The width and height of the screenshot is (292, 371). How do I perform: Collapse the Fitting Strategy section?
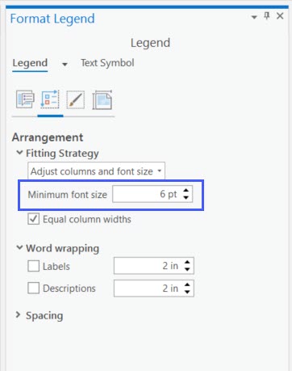19,153
